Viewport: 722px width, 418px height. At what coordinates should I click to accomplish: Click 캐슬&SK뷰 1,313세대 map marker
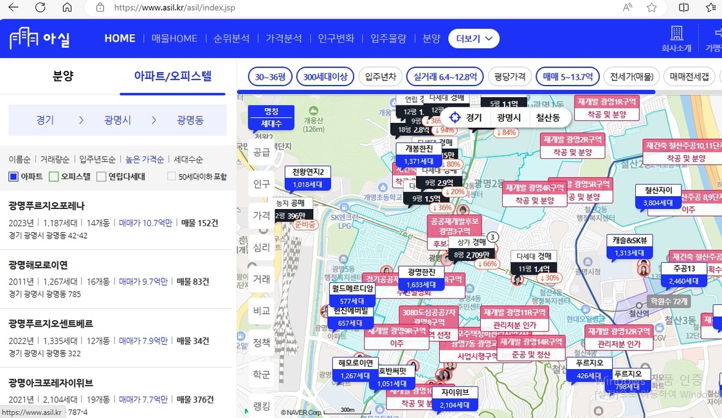pos(629,247)
